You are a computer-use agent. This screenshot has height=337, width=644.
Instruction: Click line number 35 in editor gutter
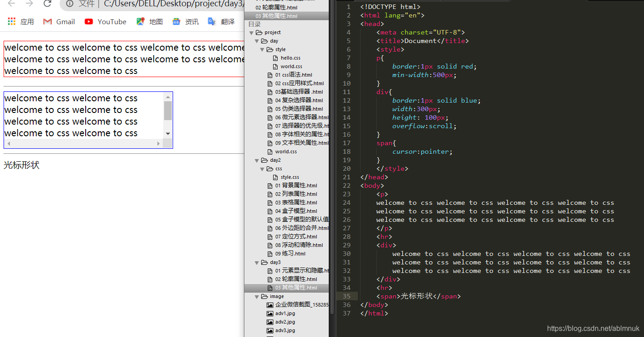(346, 296)
